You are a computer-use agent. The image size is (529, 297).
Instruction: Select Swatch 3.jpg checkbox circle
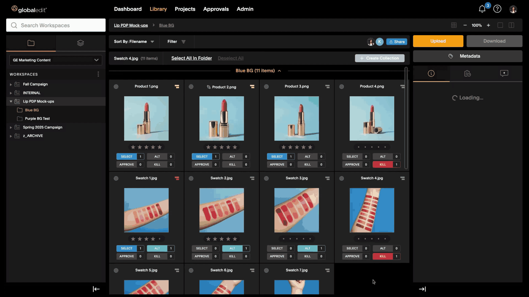point(266,178)
